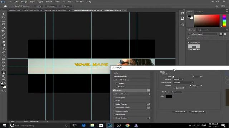
Task: Select the Lasso tool
Action: coord(3,25)
